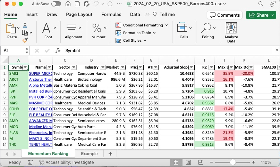Click the Format Painter brush icon
Screen dimensions: 280x167
coord(25,40)
